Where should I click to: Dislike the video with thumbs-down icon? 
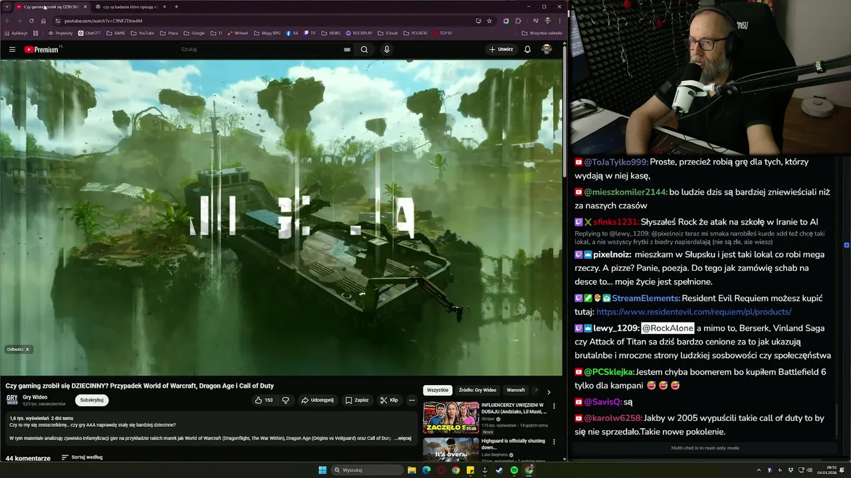(x=286, y=400)
